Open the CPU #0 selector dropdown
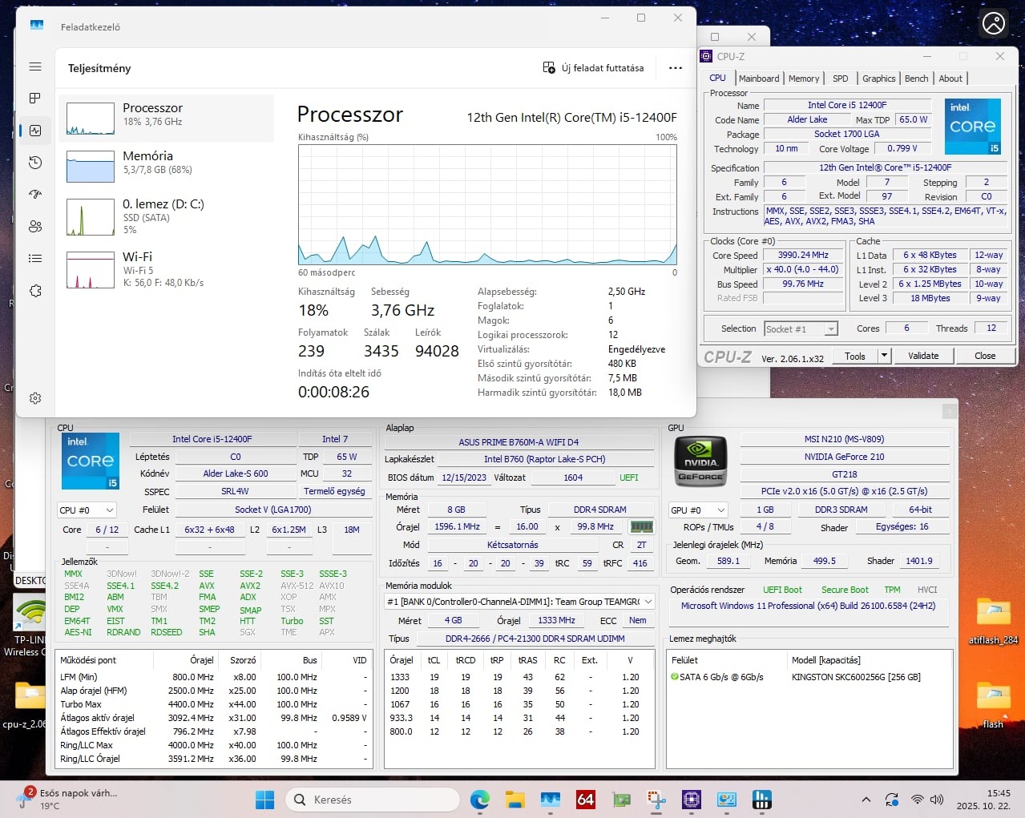The height and width of the screenshot is (818, 1025). point(87,510)
